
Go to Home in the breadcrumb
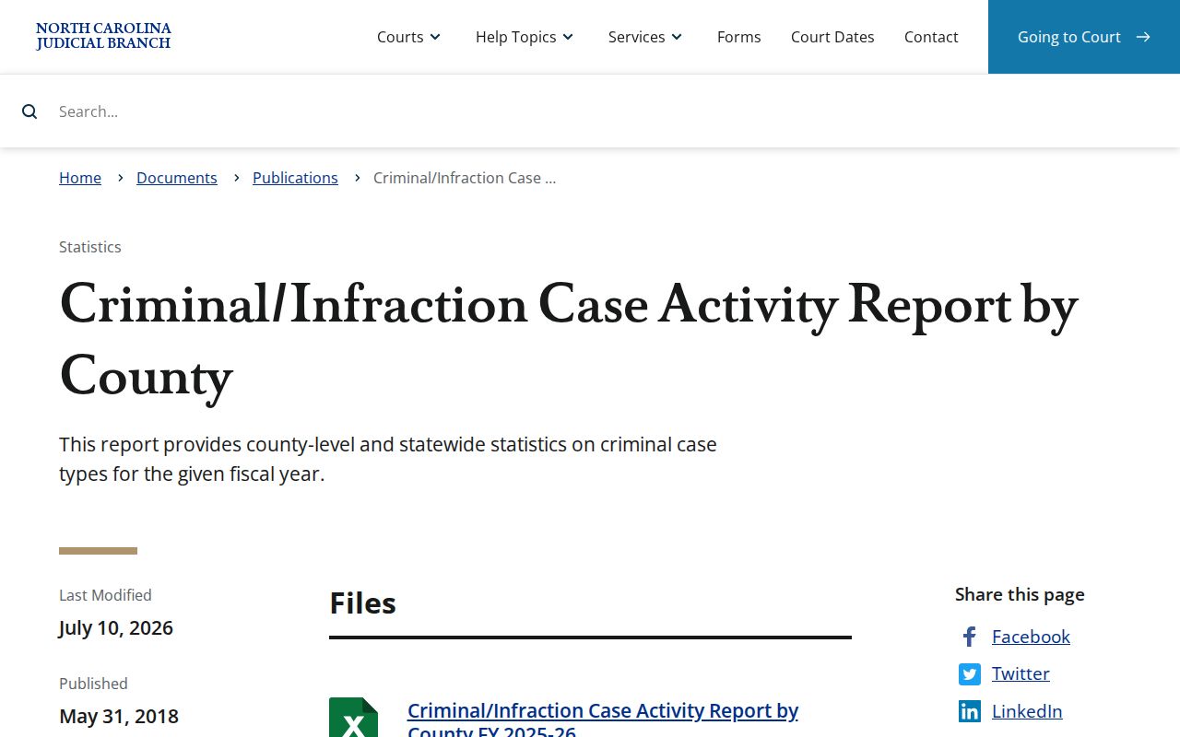point(80,178)
